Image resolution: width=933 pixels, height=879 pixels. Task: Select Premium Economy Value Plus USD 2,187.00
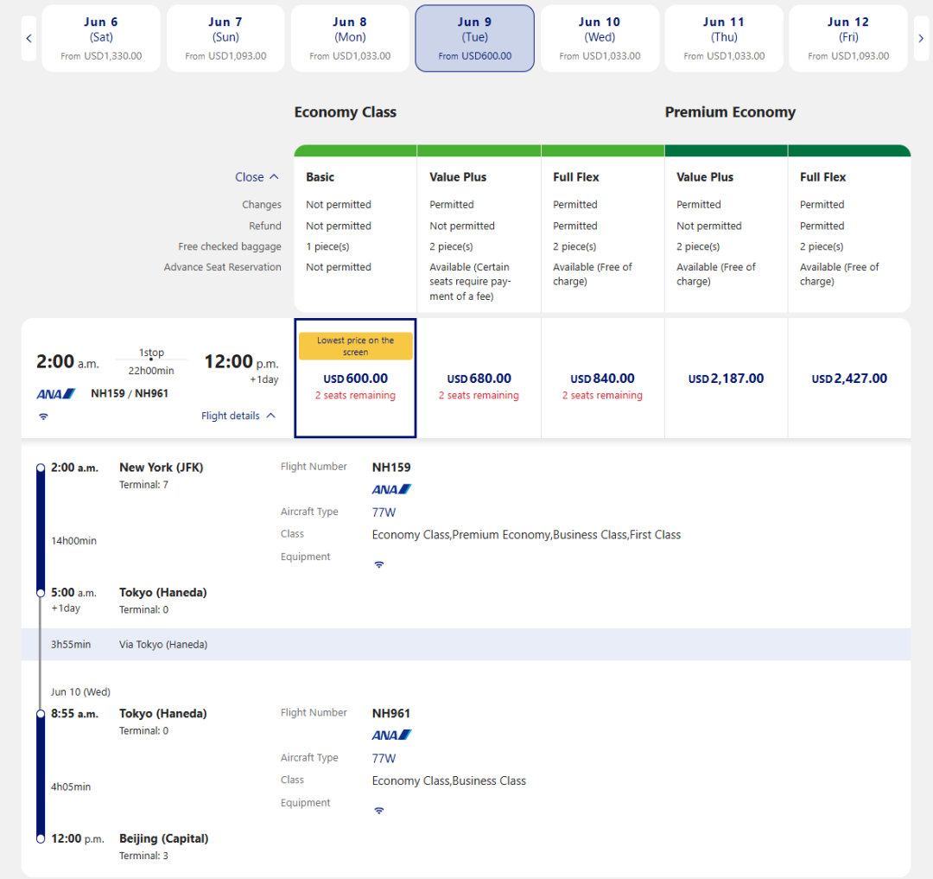click(726, 379)
